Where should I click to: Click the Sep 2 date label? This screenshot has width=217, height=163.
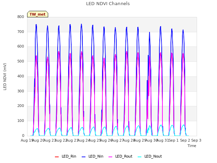(x=185, y=140)
